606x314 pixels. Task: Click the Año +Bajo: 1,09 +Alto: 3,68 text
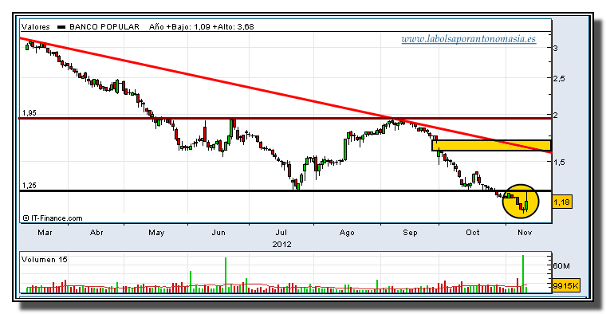pyautogui.click(x=202, y=26)
